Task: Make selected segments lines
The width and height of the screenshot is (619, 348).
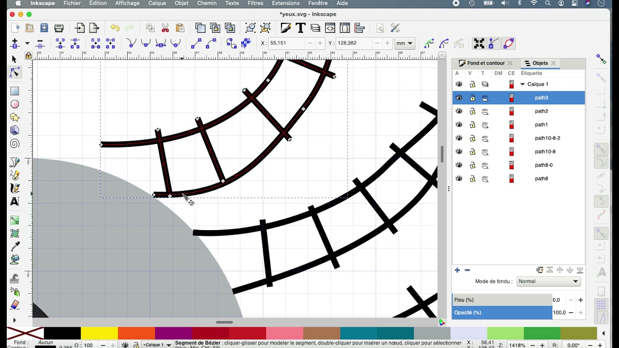Action: [196, 43]
